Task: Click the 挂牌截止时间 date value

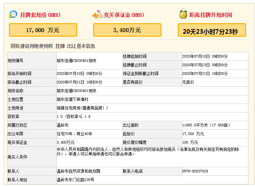Action: (x=205, y=65)
